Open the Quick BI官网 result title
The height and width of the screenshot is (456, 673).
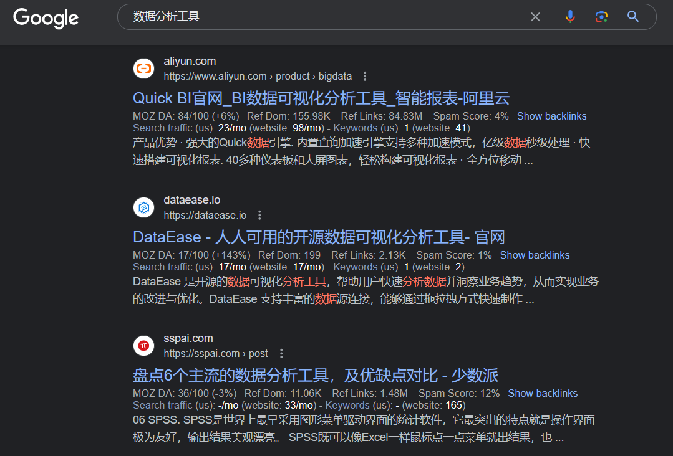321,98
